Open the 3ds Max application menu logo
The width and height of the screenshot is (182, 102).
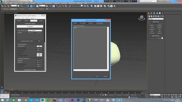[1, 1]
